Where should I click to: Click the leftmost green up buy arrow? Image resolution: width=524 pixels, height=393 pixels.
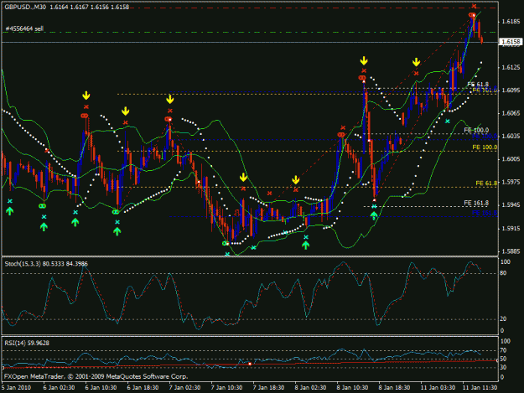10,211
